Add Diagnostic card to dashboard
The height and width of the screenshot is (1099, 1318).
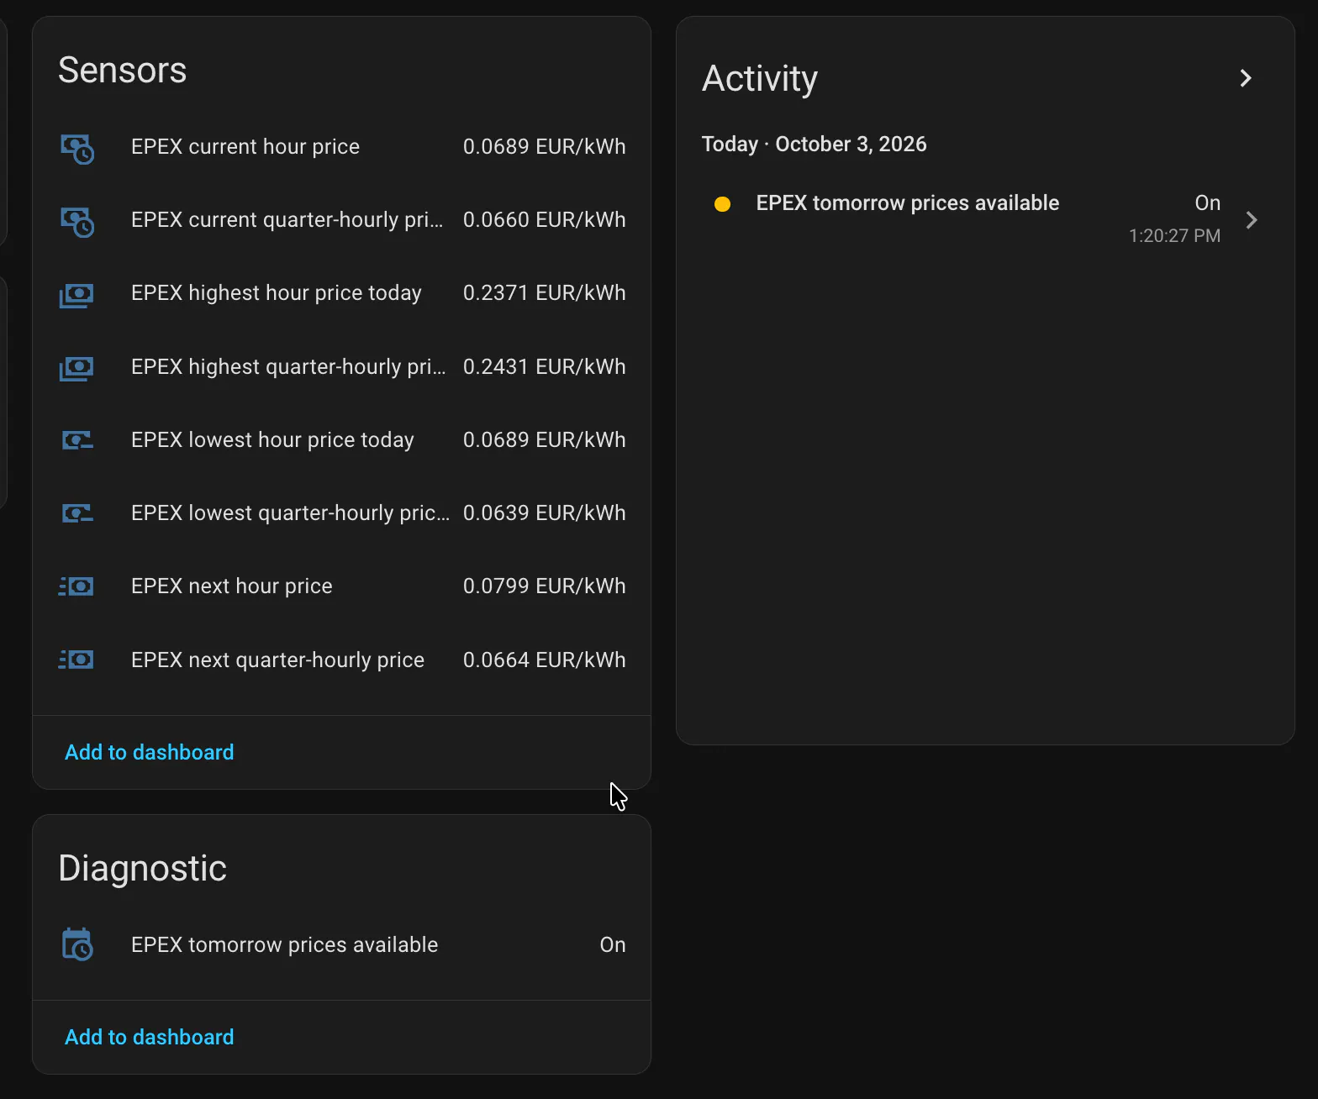click(150, 1037)
